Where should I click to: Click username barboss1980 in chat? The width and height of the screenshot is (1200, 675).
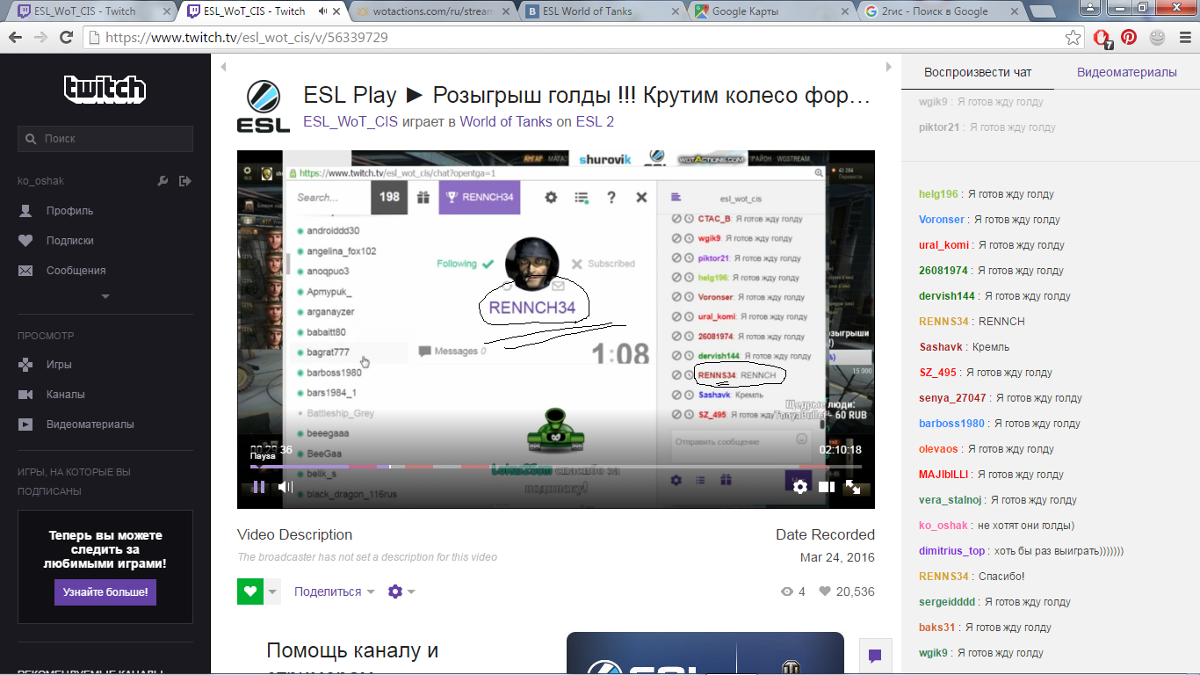coord(952,424)
